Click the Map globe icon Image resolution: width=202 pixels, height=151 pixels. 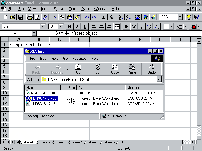coord(146,17)
